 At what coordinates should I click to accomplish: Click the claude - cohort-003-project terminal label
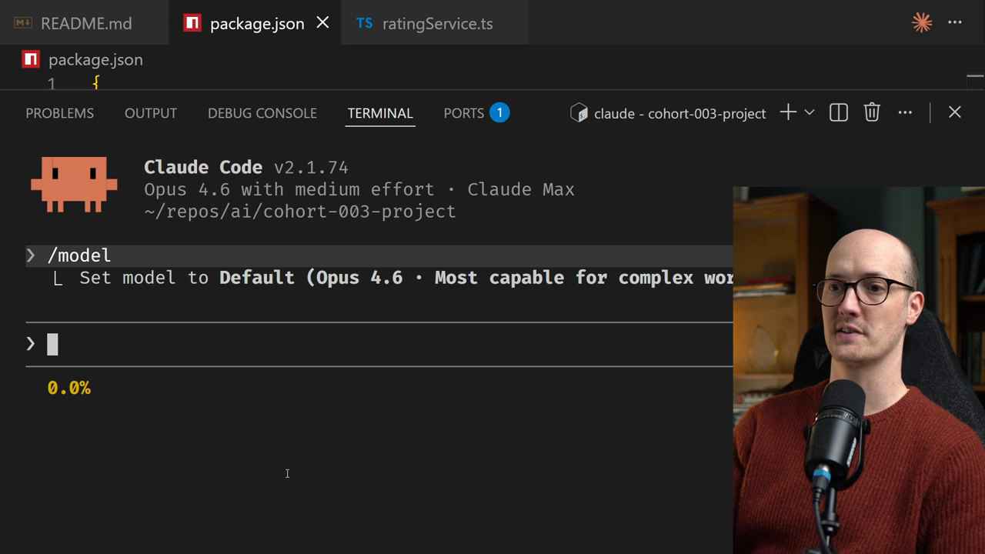[x=679, y=113]
